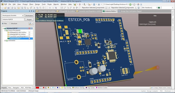Image resolution: width=175 pixels, height=93 pixels.
Task: Click the gray forward navigation icon
Action: click(x=134, y=4)
